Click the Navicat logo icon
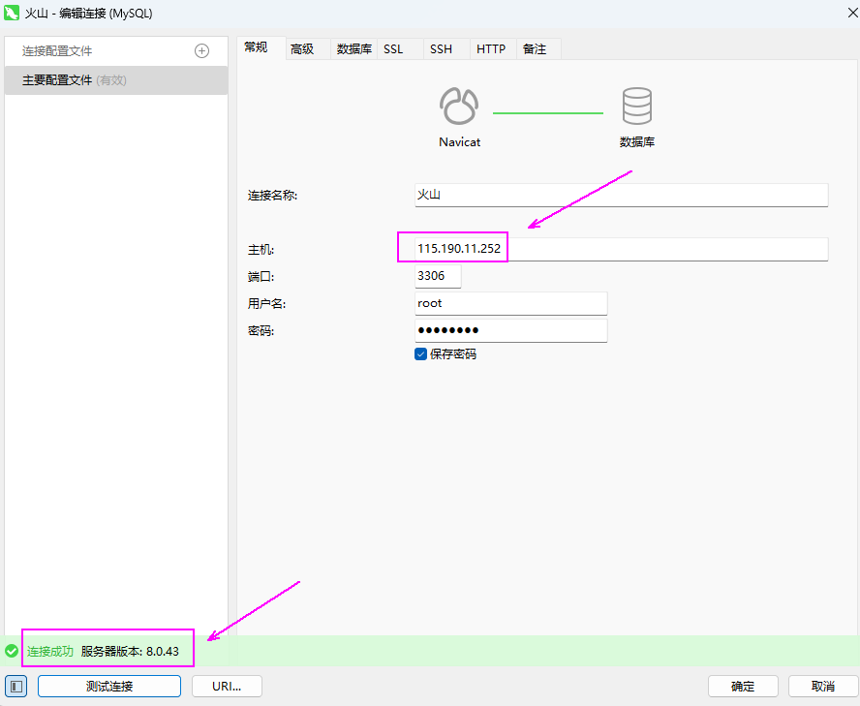The image size is (860, 706). 458,106
